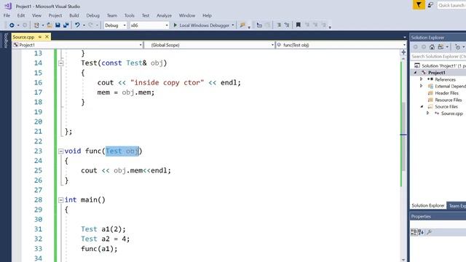Select the Solution 'Project1' node
The width and height of the screenshot is (466, 262).
pos(441,65)
